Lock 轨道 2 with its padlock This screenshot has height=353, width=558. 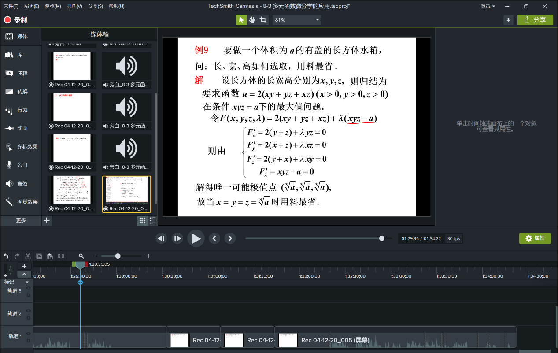(28, 317)
